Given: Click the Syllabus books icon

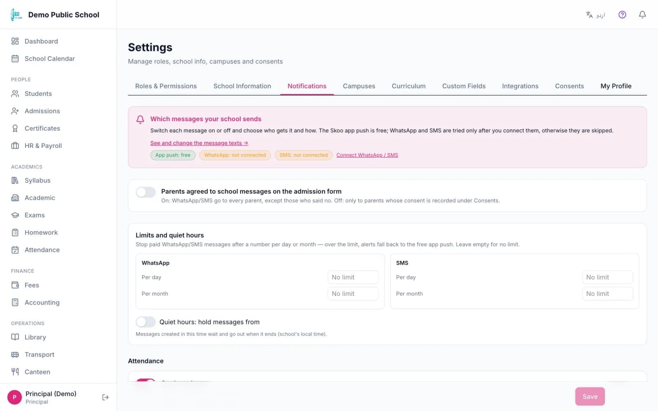Looking at the screenshot, I should pyautogui.click(x=15, y=180).
